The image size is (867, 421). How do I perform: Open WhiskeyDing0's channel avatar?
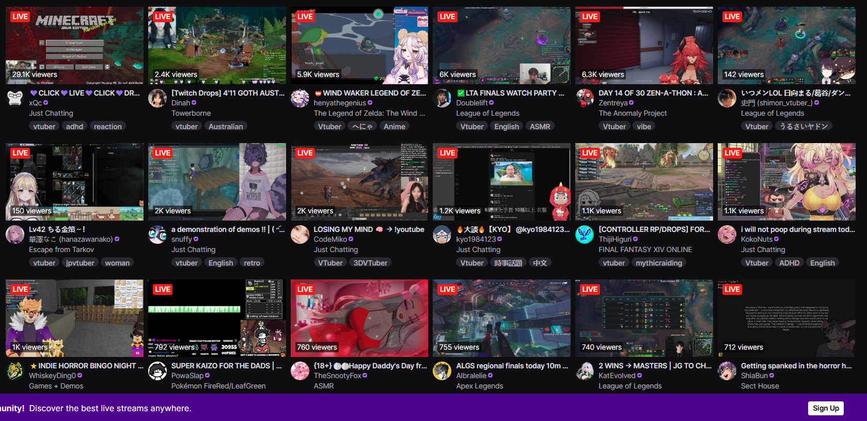pyautogui.click(x=15, y=371)
